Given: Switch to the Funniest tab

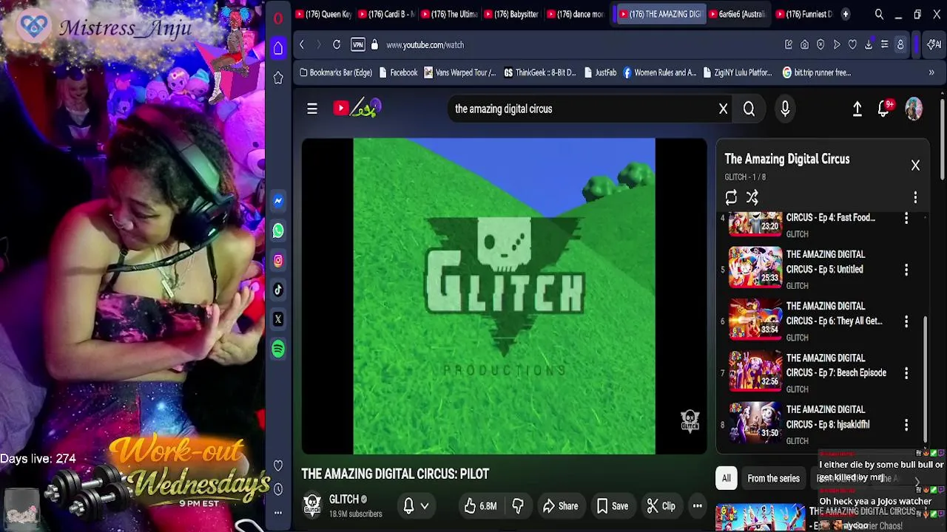Looking at the screenshot, I should 804,14.
